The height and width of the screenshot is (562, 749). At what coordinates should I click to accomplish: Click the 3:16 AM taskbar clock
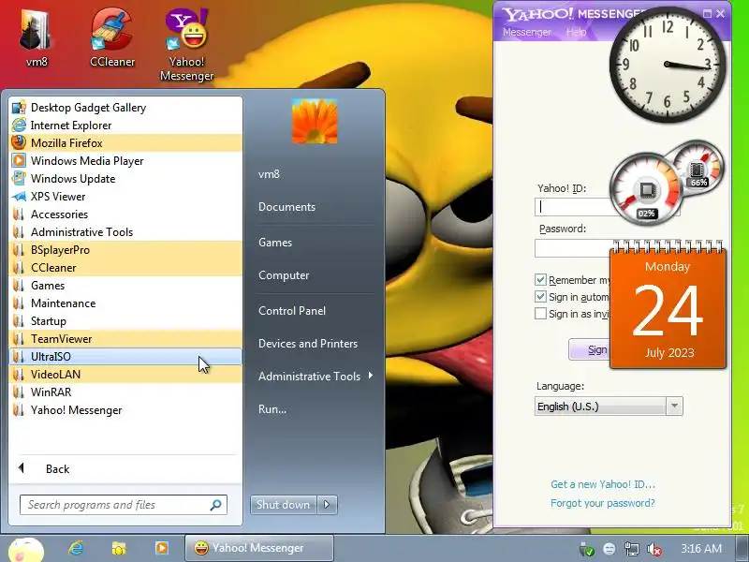700,549
